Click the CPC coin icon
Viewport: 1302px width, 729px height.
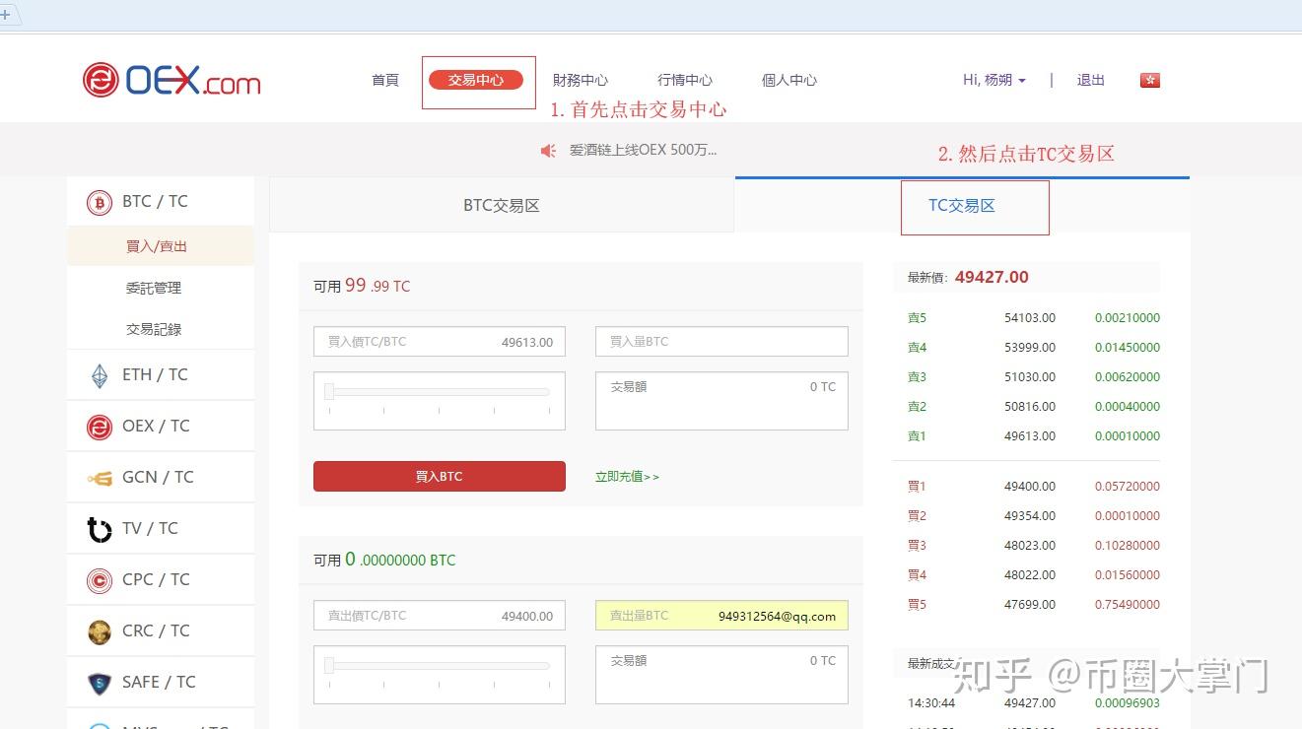click(x=99, y=579)
